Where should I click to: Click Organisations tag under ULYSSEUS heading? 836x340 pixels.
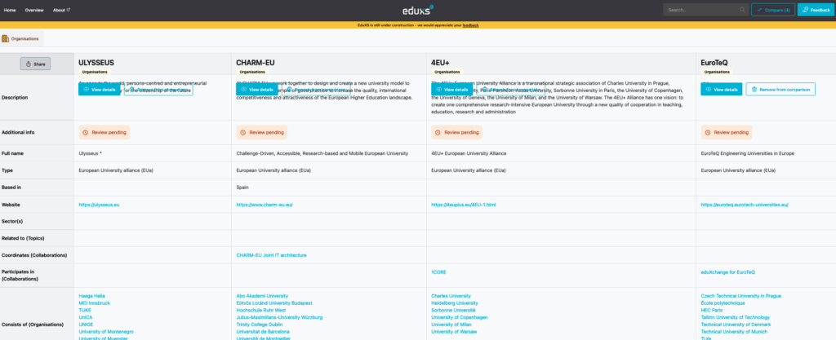click(x=96, y=72)
